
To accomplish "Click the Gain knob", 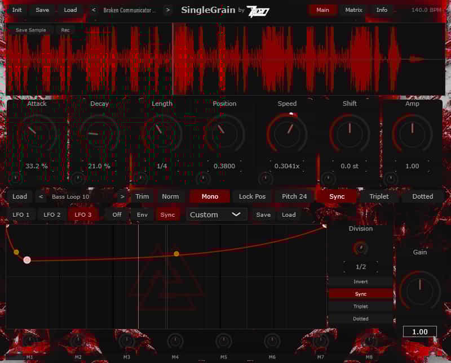I will 420,291.
